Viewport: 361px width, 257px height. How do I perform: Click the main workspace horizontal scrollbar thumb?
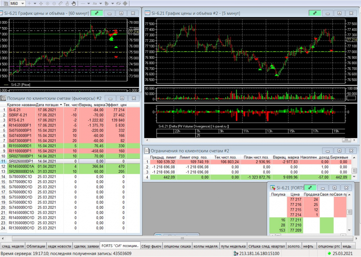(182, 238)
